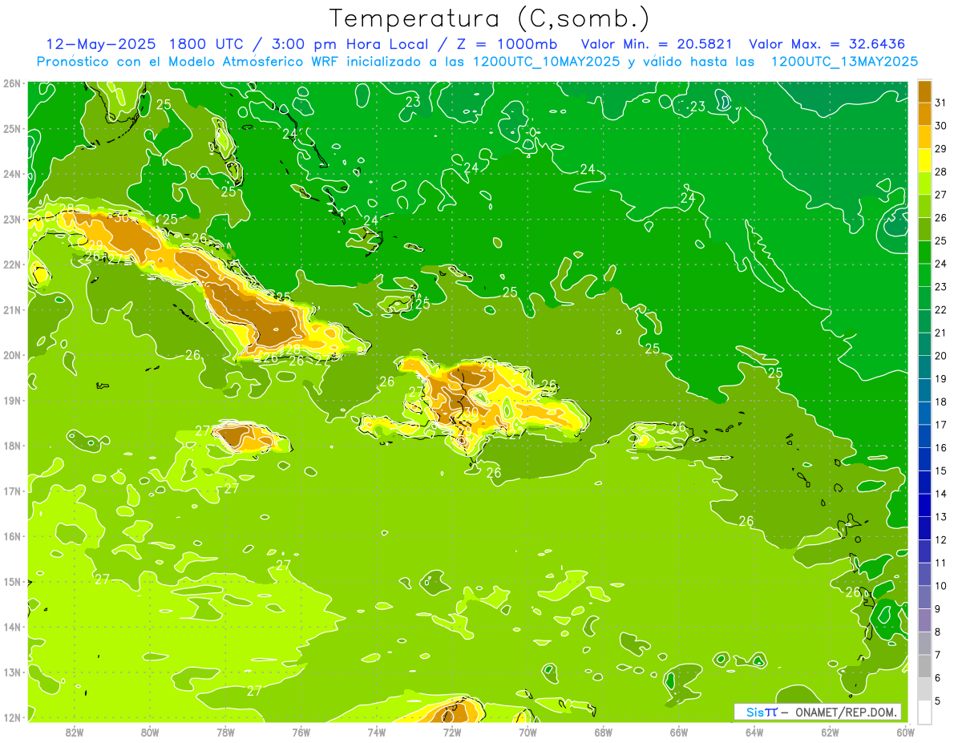This screenshot has width=962, height=743.
Task: Click the 74W longitude axis label
Action: click(x=377, y=732)
